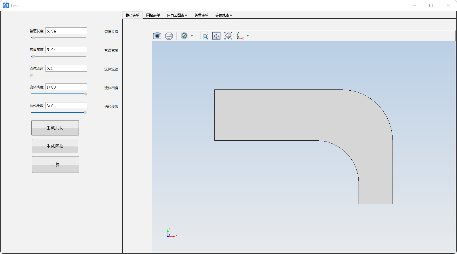Click the print icon in viewer toolbar

click(169, 36)
